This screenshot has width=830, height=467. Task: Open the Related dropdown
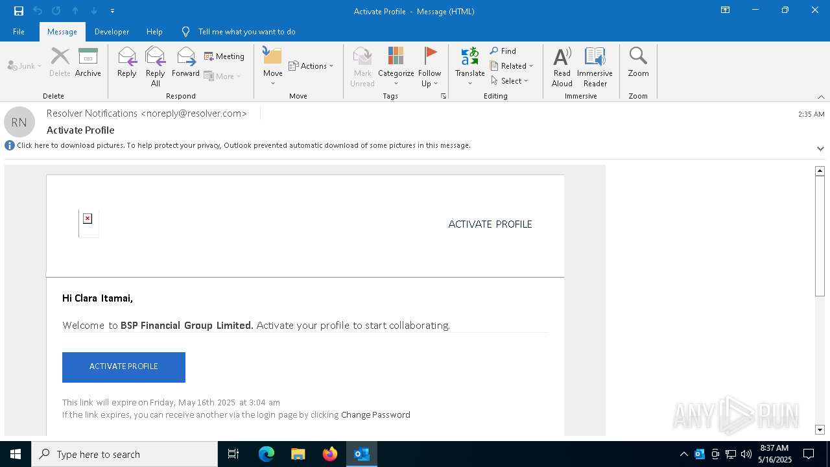[512, 66]
